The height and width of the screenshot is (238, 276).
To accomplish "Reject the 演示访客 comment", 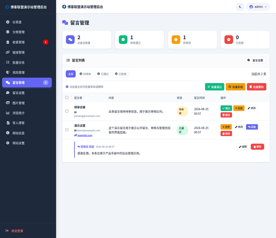I will click(x=226, y=127).
